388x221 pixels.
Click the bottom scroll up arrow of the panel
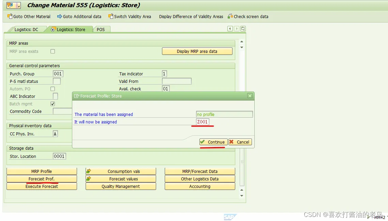pos(242,190)
